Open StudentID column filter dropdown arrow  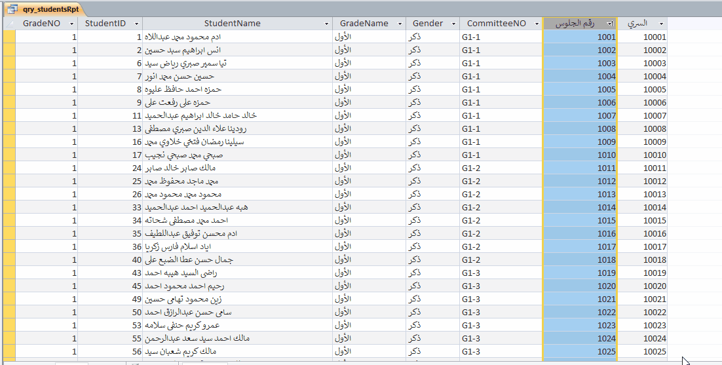tap(136, 24)
